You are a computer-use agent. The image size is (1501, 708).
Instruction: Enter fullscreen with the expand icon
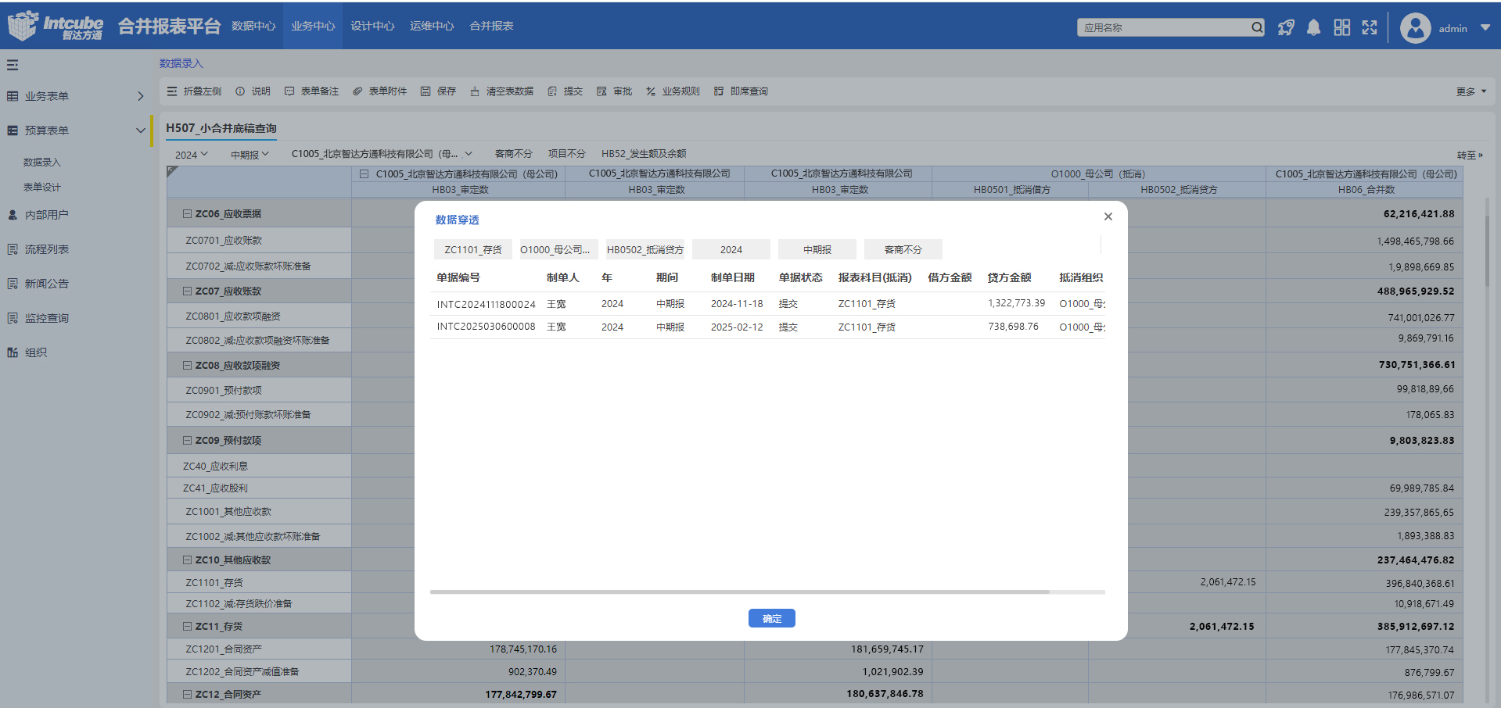tap(1370, 27)
